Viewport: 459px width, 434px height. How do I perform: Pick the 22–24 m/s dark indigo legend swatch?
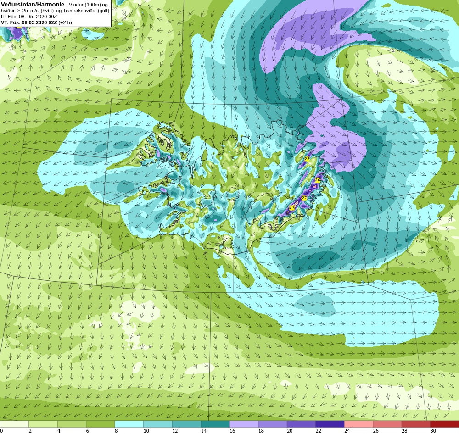tap(330, 424)
